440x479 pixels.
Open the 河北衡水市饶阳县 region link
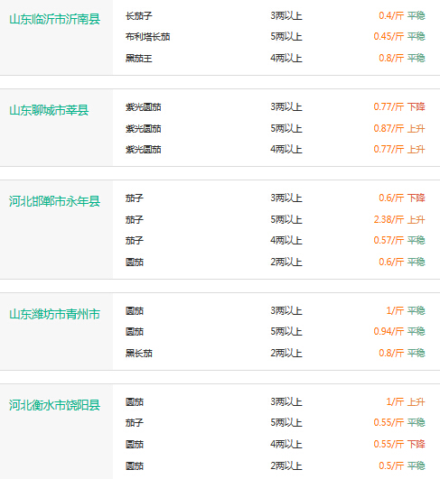55,405
